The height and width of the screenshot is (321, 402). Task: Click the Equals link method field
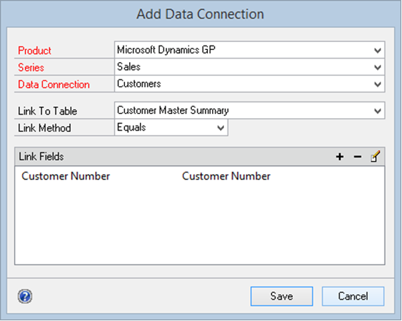click(171, 127)
